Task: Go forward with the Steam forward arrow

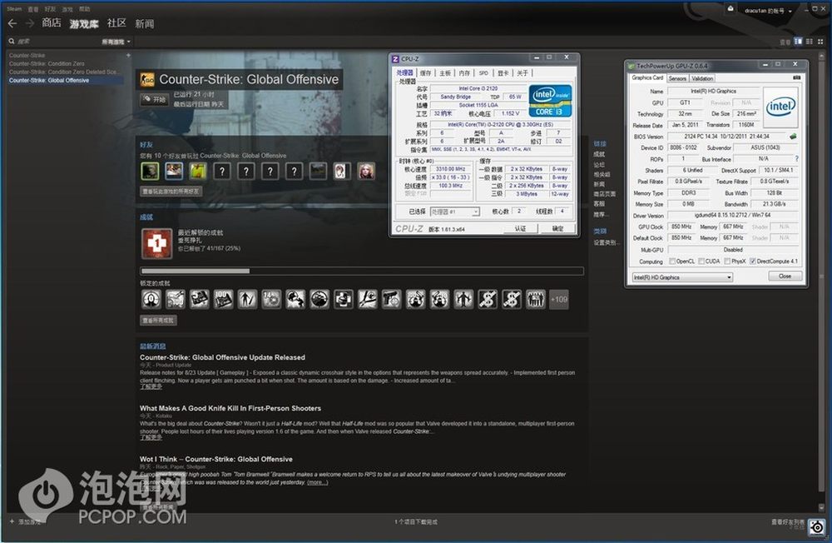Action: point(30,23)
